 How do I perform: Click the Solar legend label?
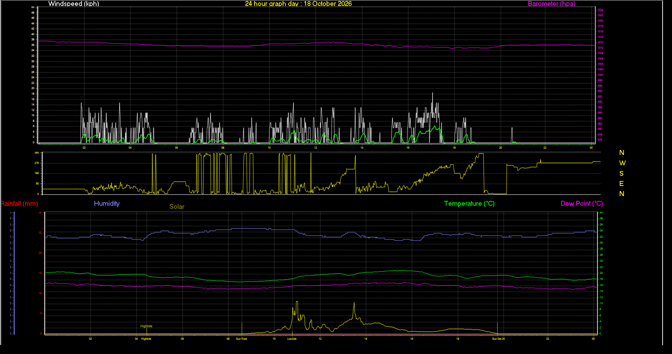pos(177,207)
